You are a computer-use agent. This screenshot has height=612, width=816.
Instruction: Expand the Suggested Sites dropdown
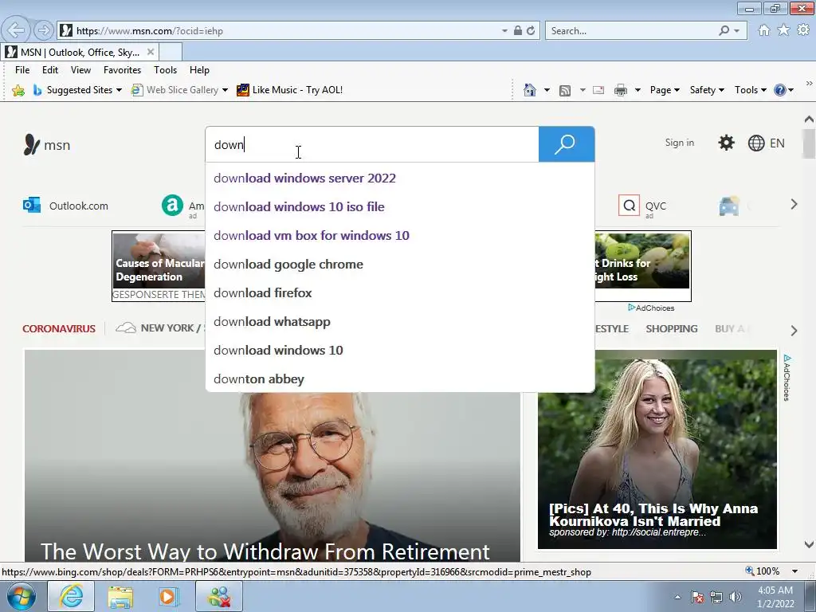coord(120,90)
